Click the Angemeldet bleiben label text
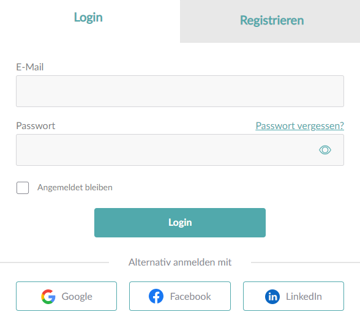Viewport: 360px width, 320px height. pyautogui.click(x=75, y=188)
